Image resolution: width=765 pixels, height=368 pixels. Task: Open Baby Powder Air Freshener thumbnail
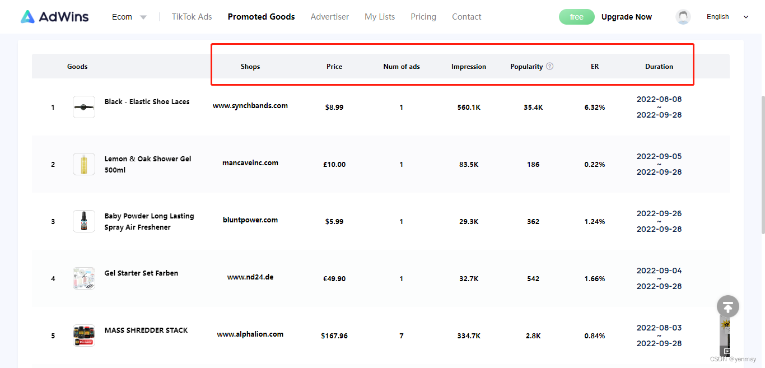pyautogui.click(x=84, y=221)
